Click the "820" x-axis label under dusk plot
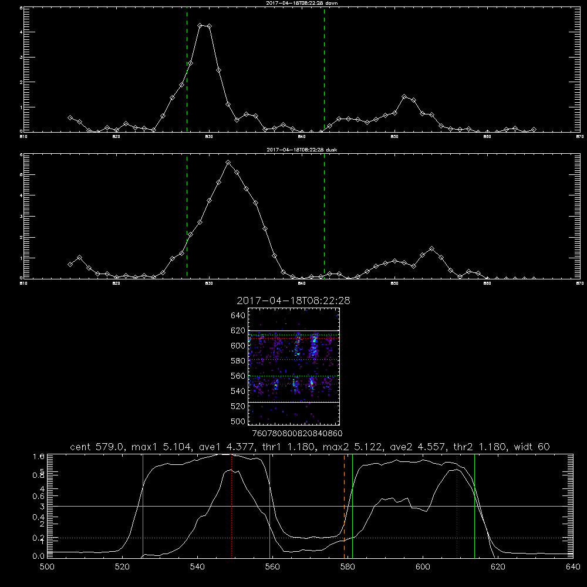This screenshot has height=587, width=587. tap(116, 284)
